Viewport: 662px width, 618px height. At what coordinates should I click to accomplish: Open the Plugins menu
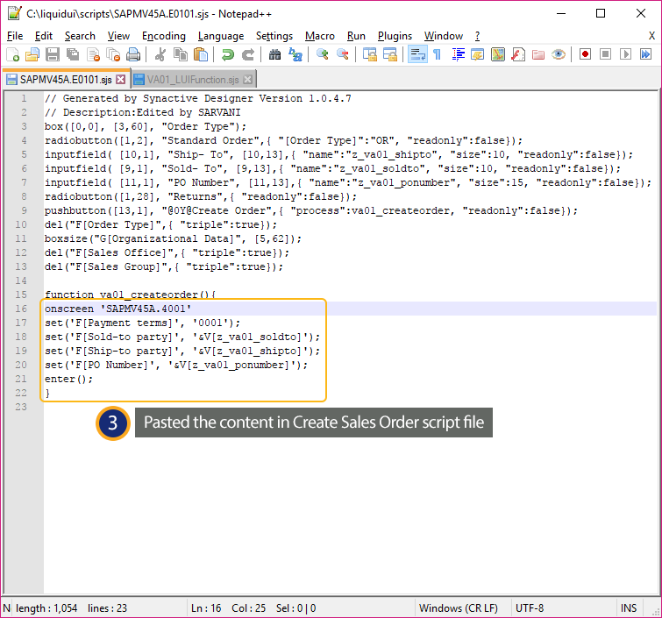(395, 36)
